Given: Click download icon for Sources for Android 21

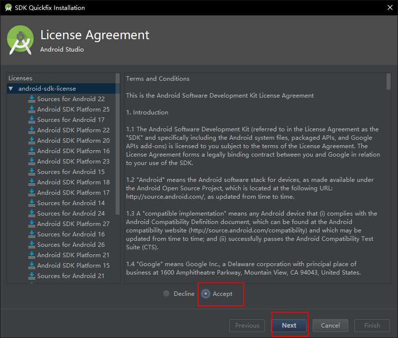Looking at the screenshot, I should point(32,276).
